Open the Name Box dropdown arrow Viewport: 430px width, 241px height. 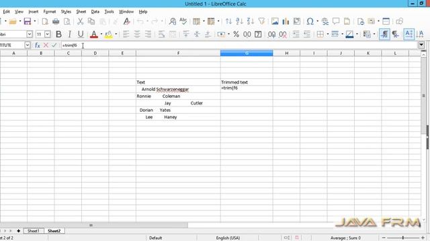pyautogui.click(x=27, y=45)
